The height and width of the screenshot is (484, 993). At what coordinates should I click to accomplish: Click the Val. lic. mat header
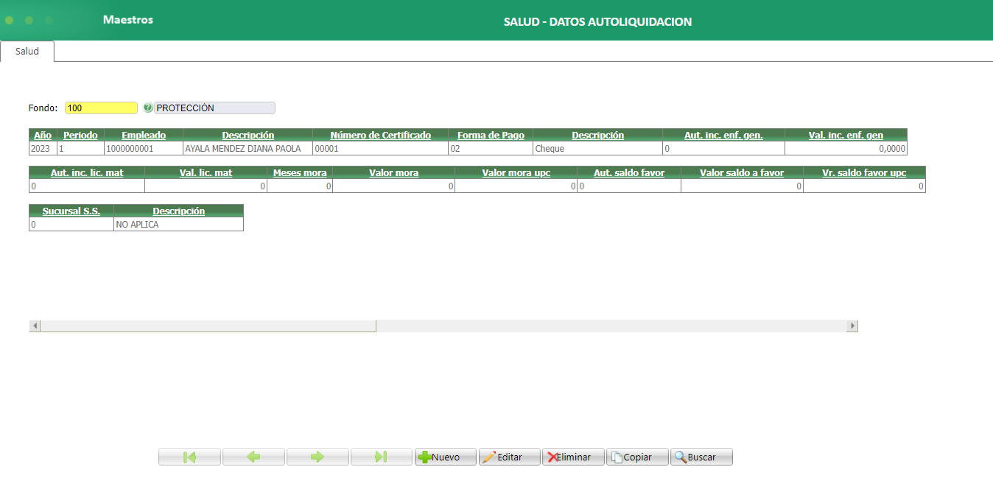[206, 172]
